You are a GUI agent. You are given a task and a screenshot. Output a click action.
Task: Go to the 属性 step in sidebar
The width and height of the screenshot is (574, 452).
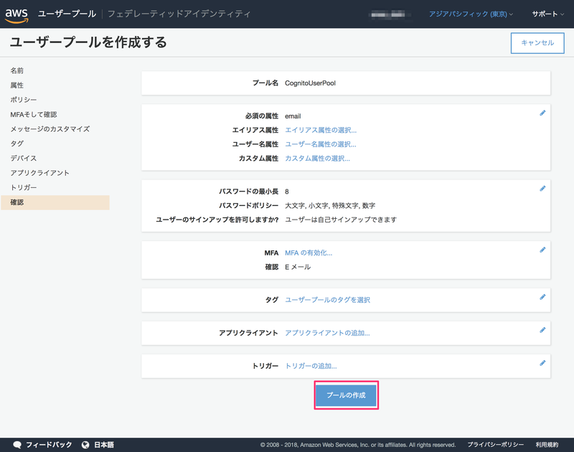click(17, 85)
